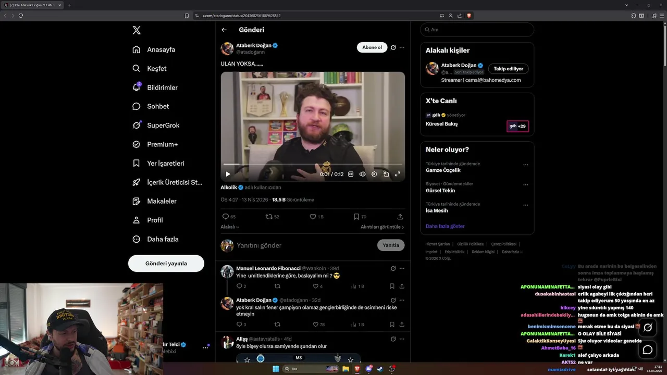Click Daha fazla göster link
The width and height of the screenshot is (667, 375).
[445, 226]
